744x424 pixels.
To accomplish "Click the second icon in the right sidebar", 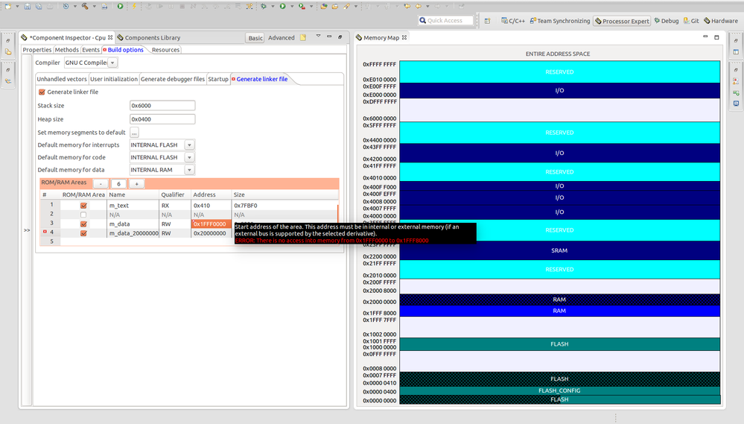I will (736, 51).
